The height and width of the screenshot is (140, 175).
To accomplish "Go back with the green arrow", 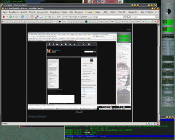I will coord(10,17).
